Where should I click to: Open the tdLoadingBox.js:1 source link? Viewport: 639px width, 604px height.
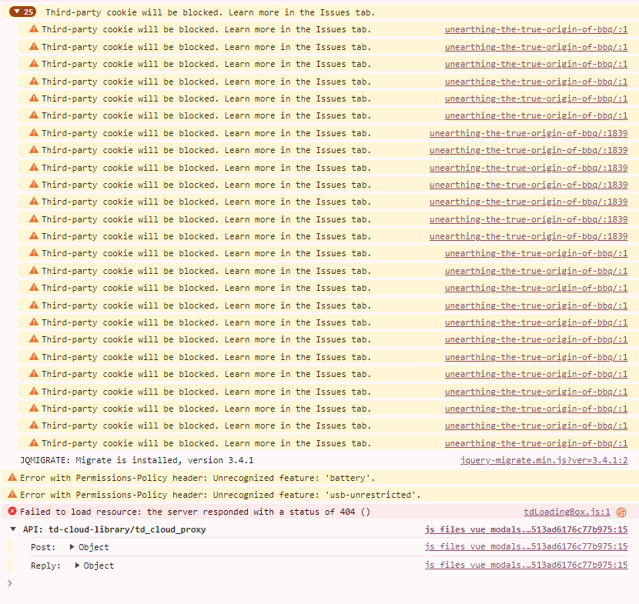(x=567, y=512)
